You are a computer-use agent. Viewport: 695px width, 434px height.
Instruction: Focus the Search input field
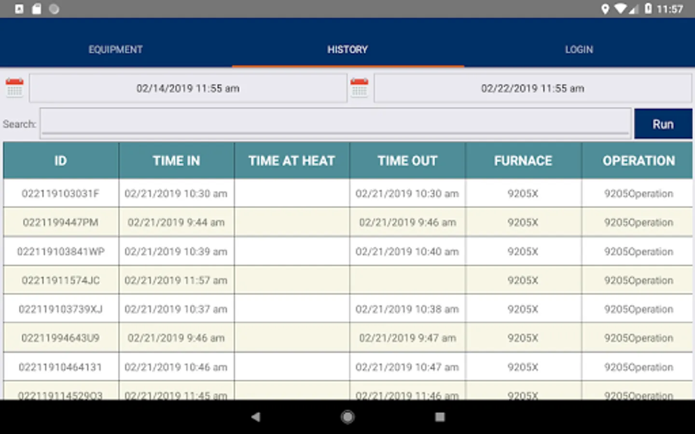pyautogui.click(x=336, y=123)
